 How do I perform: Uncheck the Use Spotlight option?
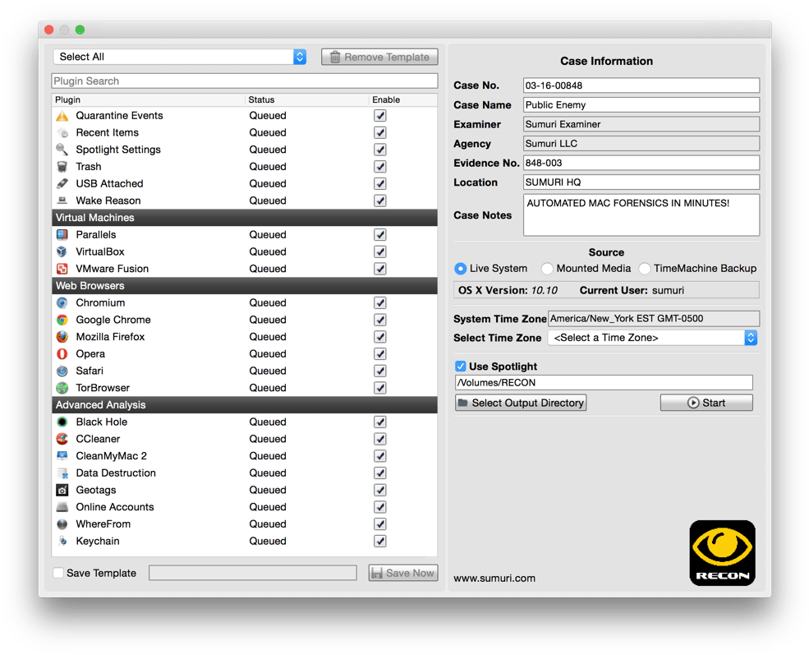(460, 367)
